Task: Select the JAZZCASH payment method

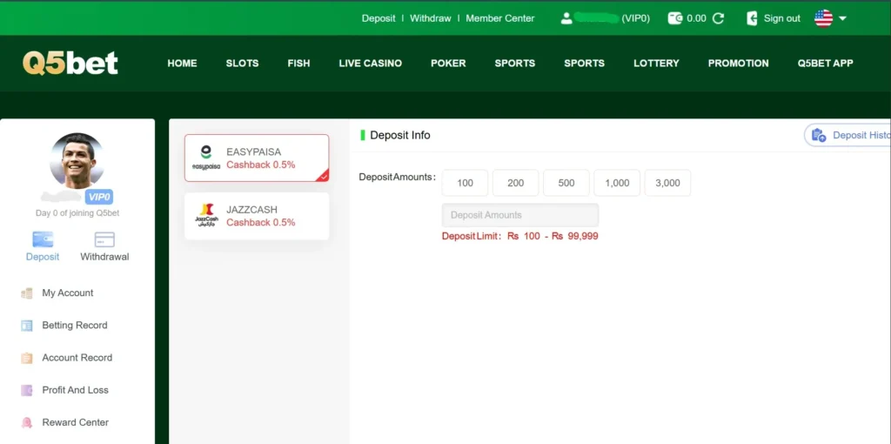Action: (257, 216)
